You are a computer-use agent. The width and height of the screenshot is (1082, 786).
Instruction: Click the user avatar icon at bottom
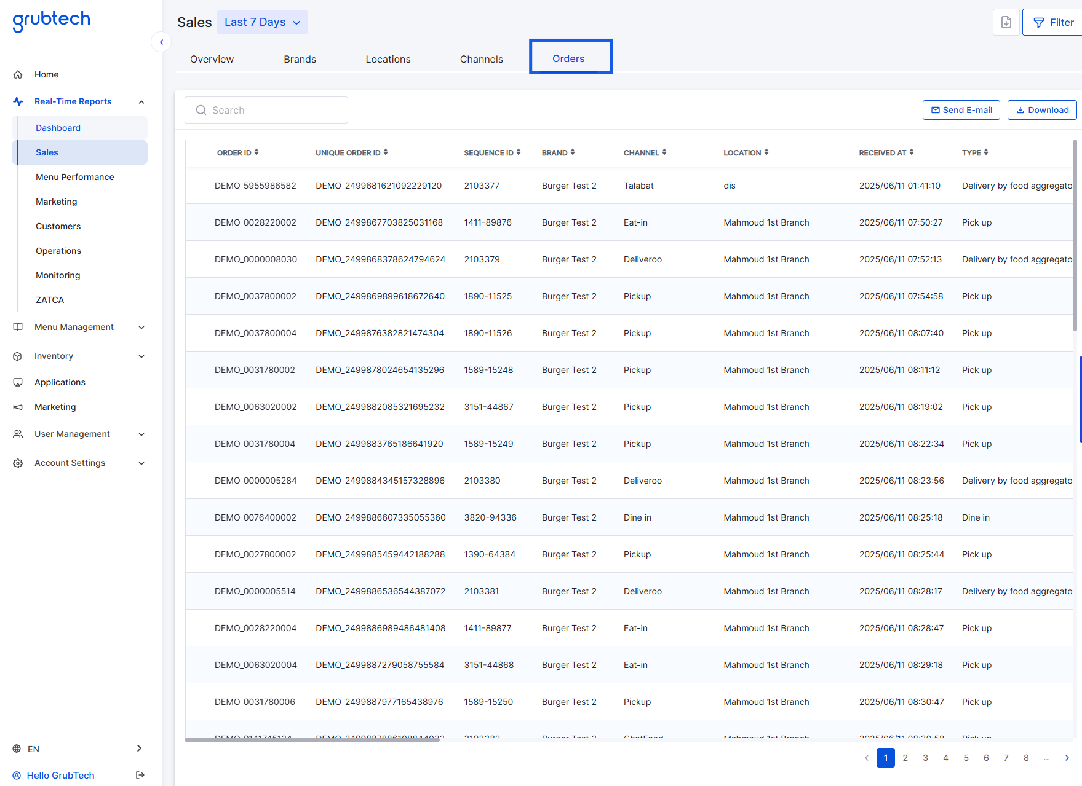pyautogui.click(x=17, y=776)
